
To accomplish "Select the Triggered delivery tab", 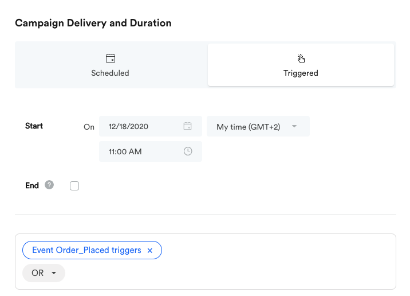I will 301,65.
